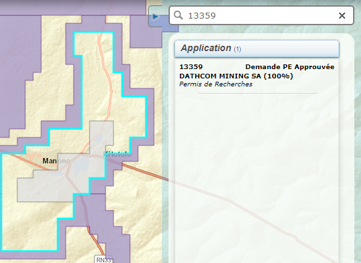The image size is (361, 263).
Task: Click the Kitotolo place label on the map
Action: (118, 154)
